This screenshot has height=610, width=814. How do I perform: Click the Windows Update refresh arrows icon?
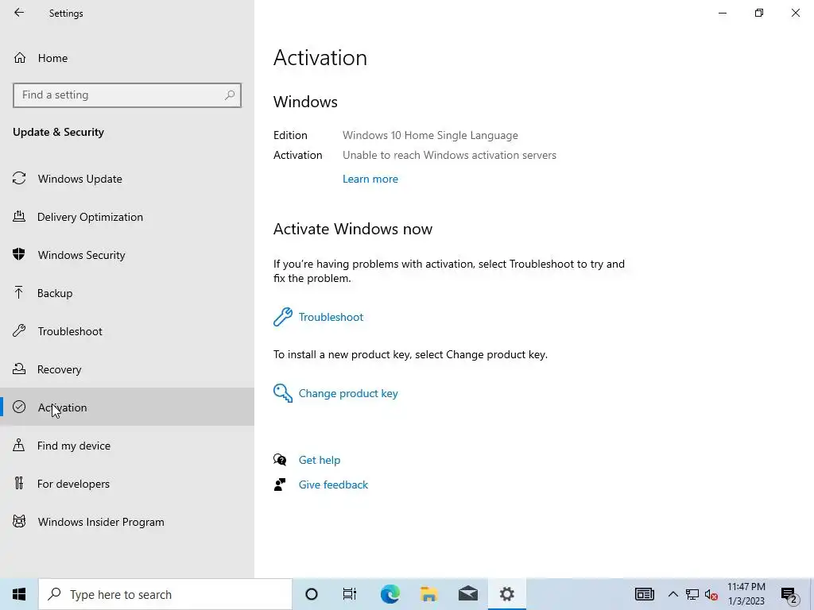(x=19, y=179)
